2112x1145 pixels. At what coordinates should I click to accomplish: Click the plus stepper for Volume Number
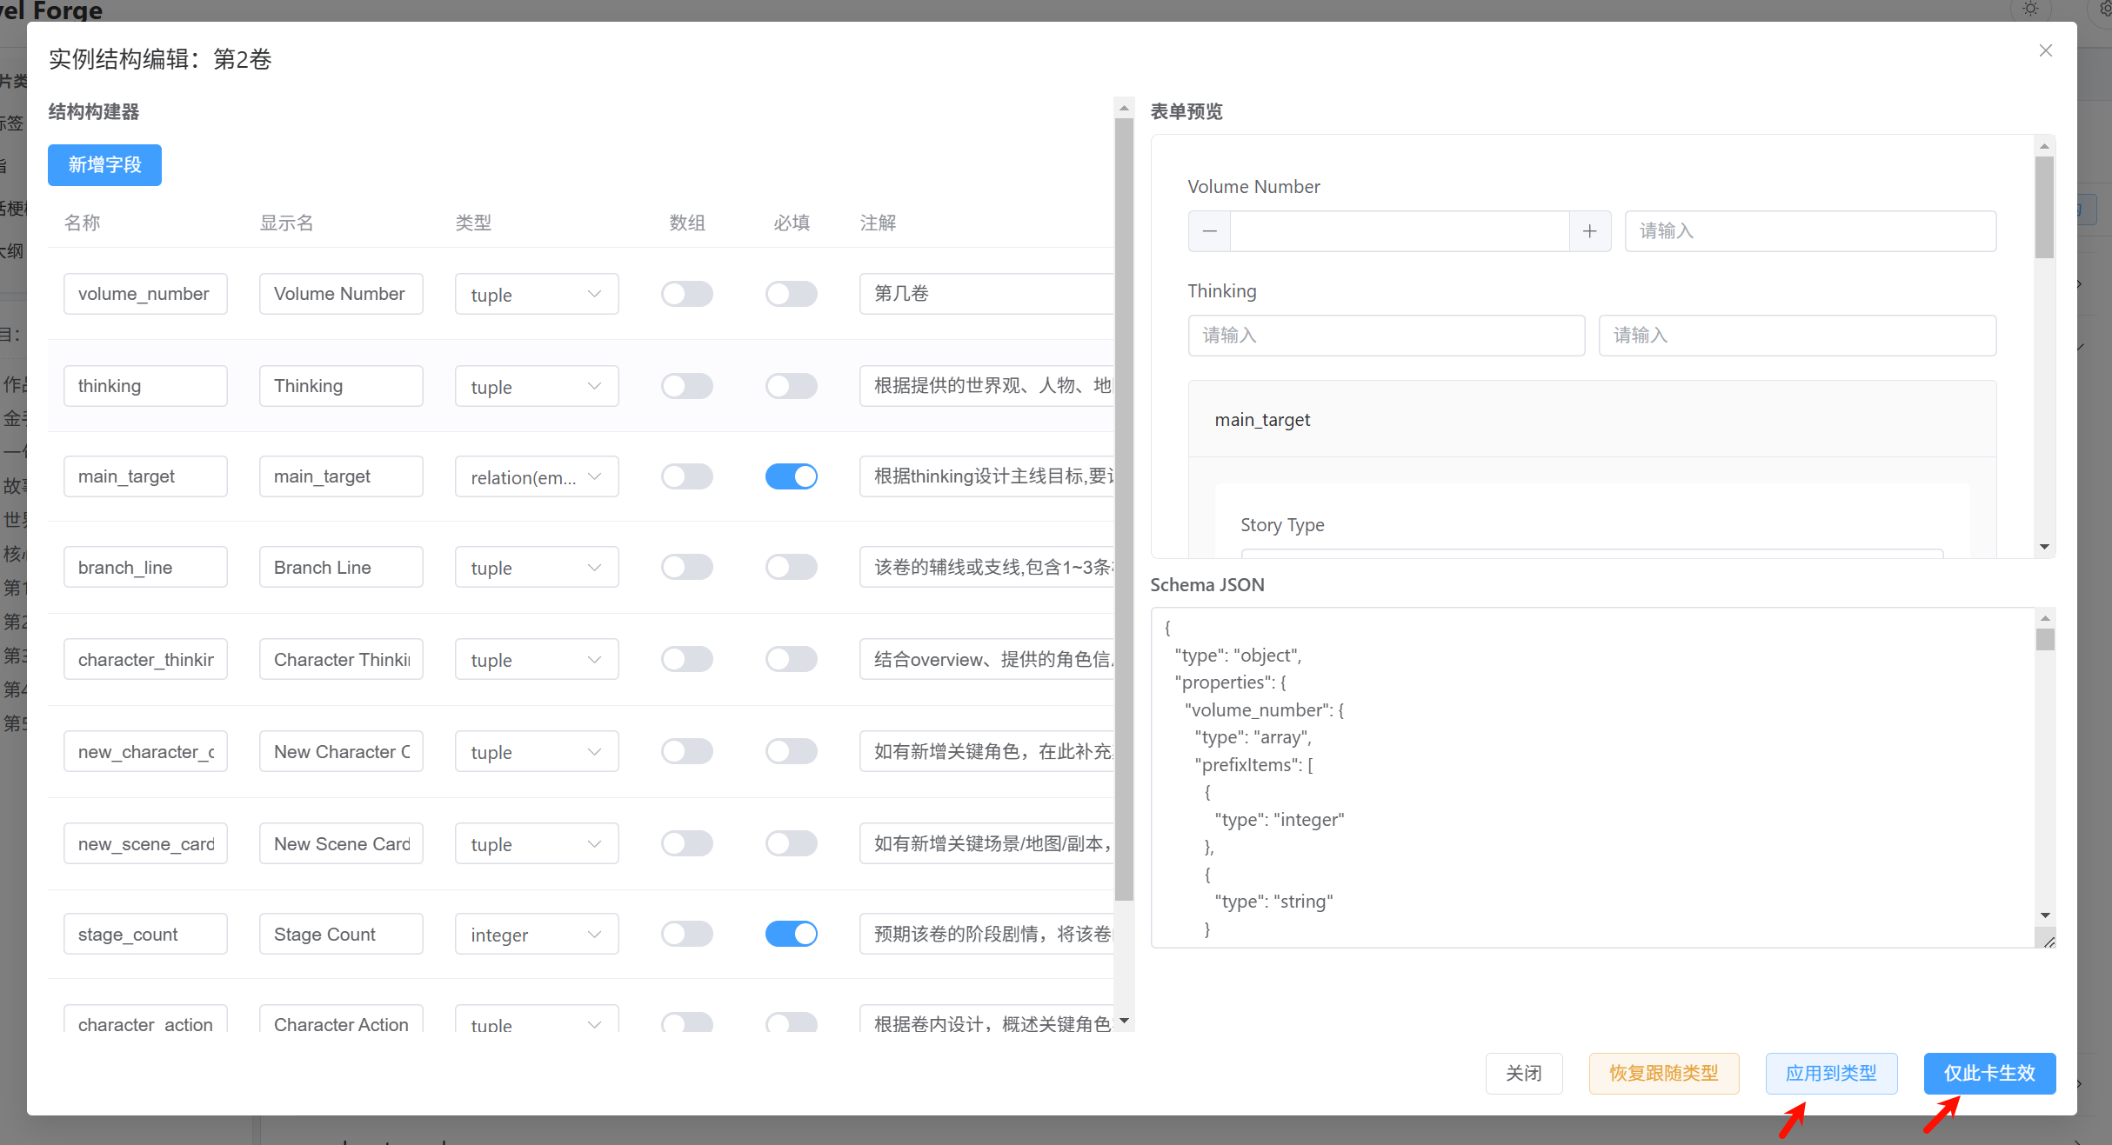point(1590,231)
